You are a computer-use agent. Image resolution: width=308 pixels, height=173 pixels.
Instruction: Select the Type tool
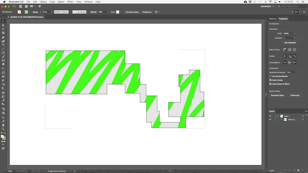pyautogui.click(x=3, y=45)
